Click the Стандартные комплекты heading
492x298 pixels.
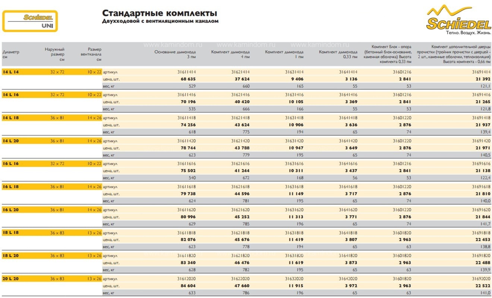tap(160, 13)
